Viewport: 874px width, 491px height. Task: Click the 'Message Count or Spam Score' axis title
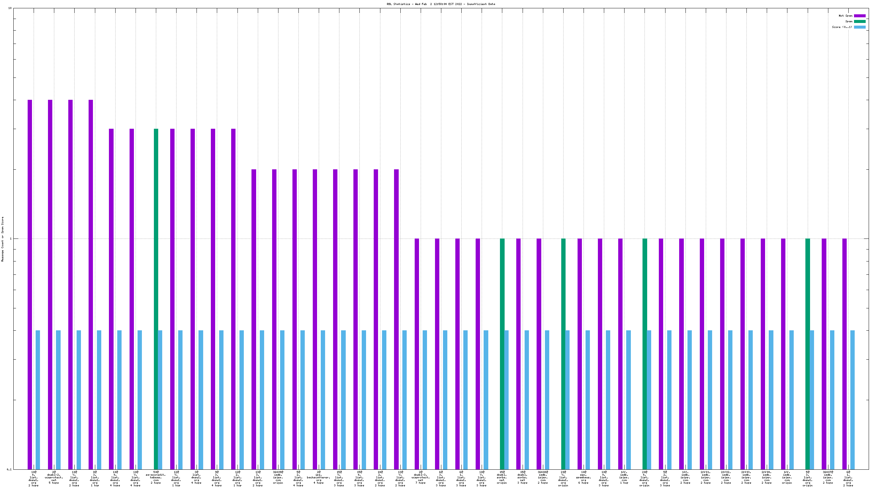tap(3, 239)
